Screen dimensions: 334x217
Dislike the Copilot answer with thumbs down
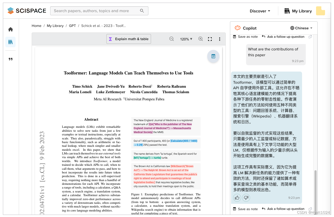click(246, 197)
